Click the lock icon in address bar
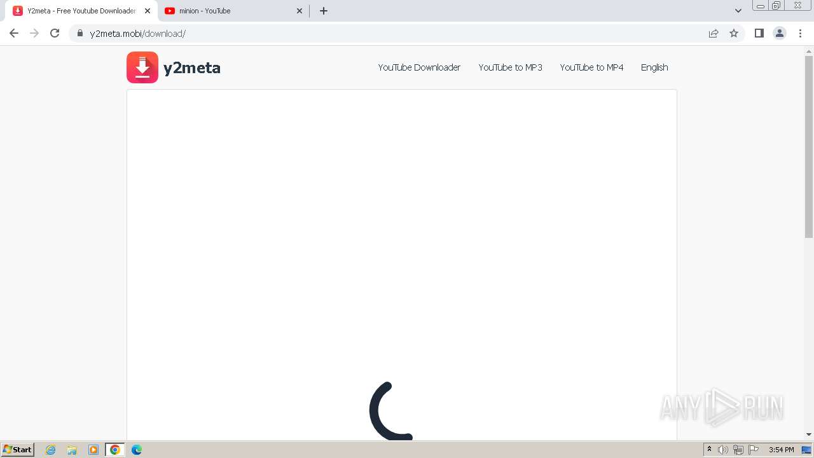 point(80,33)
